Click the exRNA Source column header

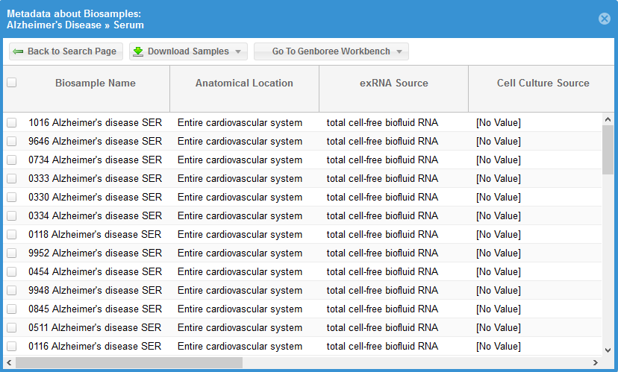393,83
